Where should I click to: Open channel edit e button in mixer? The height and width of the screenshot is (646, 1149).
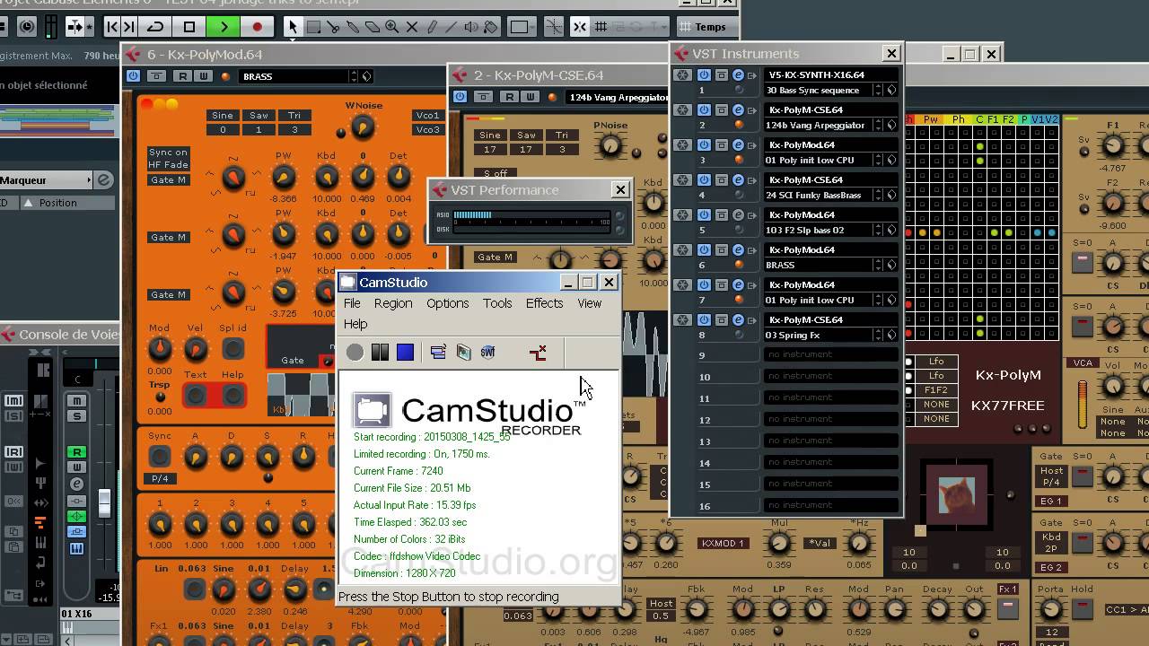77,484
